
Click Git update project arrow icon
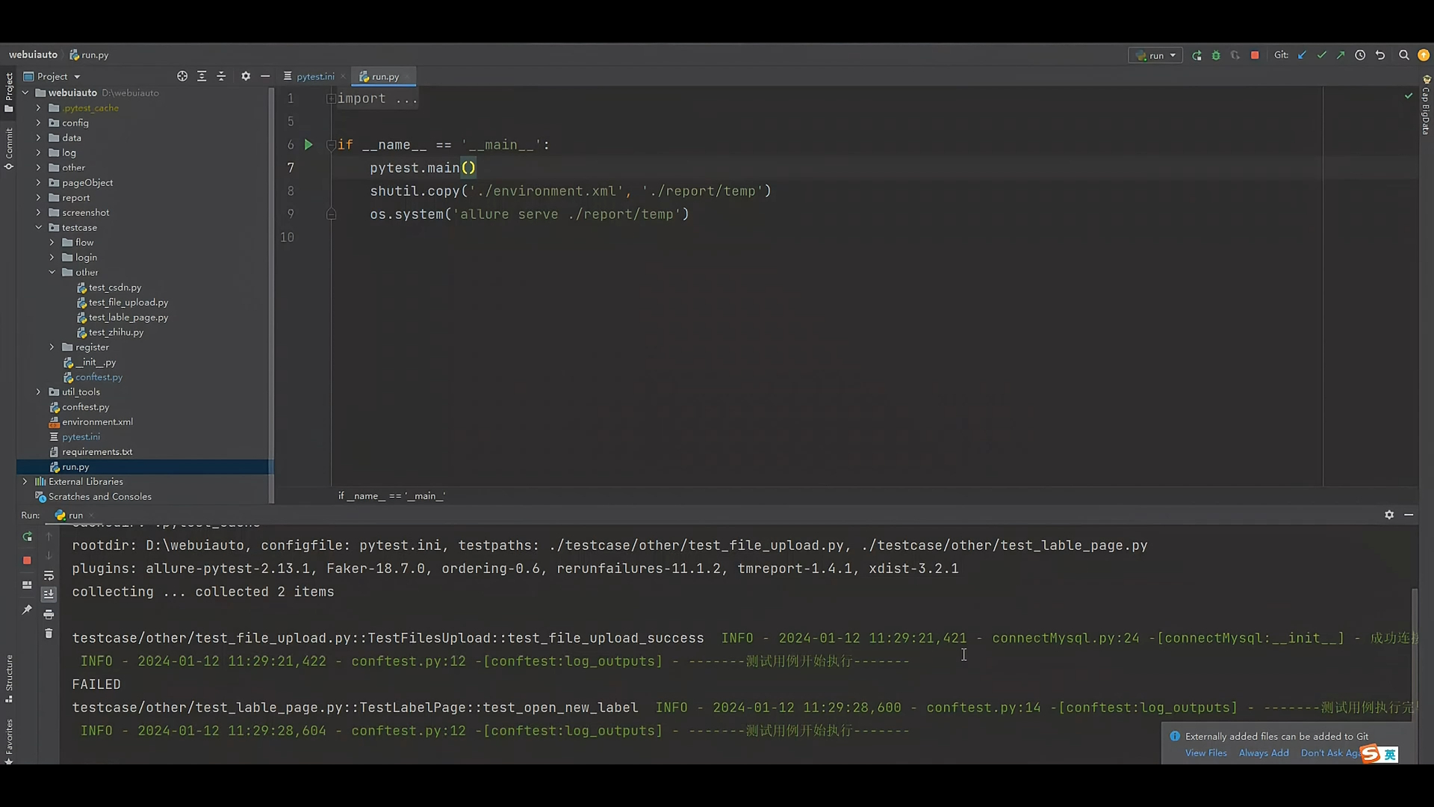[1303, 55]
